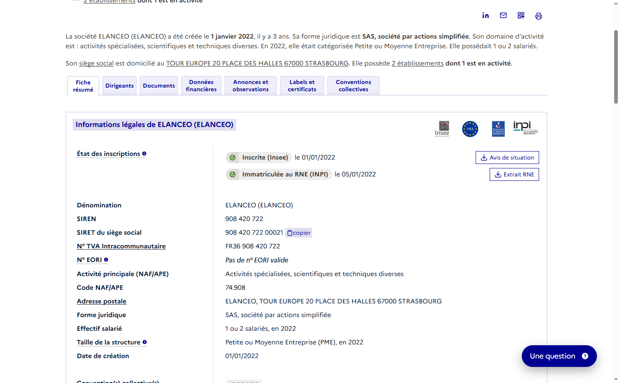The height and width of the screenshot is (383, 619).
Task: Open the QR code icon
Action: pyautogui.click(x=521, y=15)
